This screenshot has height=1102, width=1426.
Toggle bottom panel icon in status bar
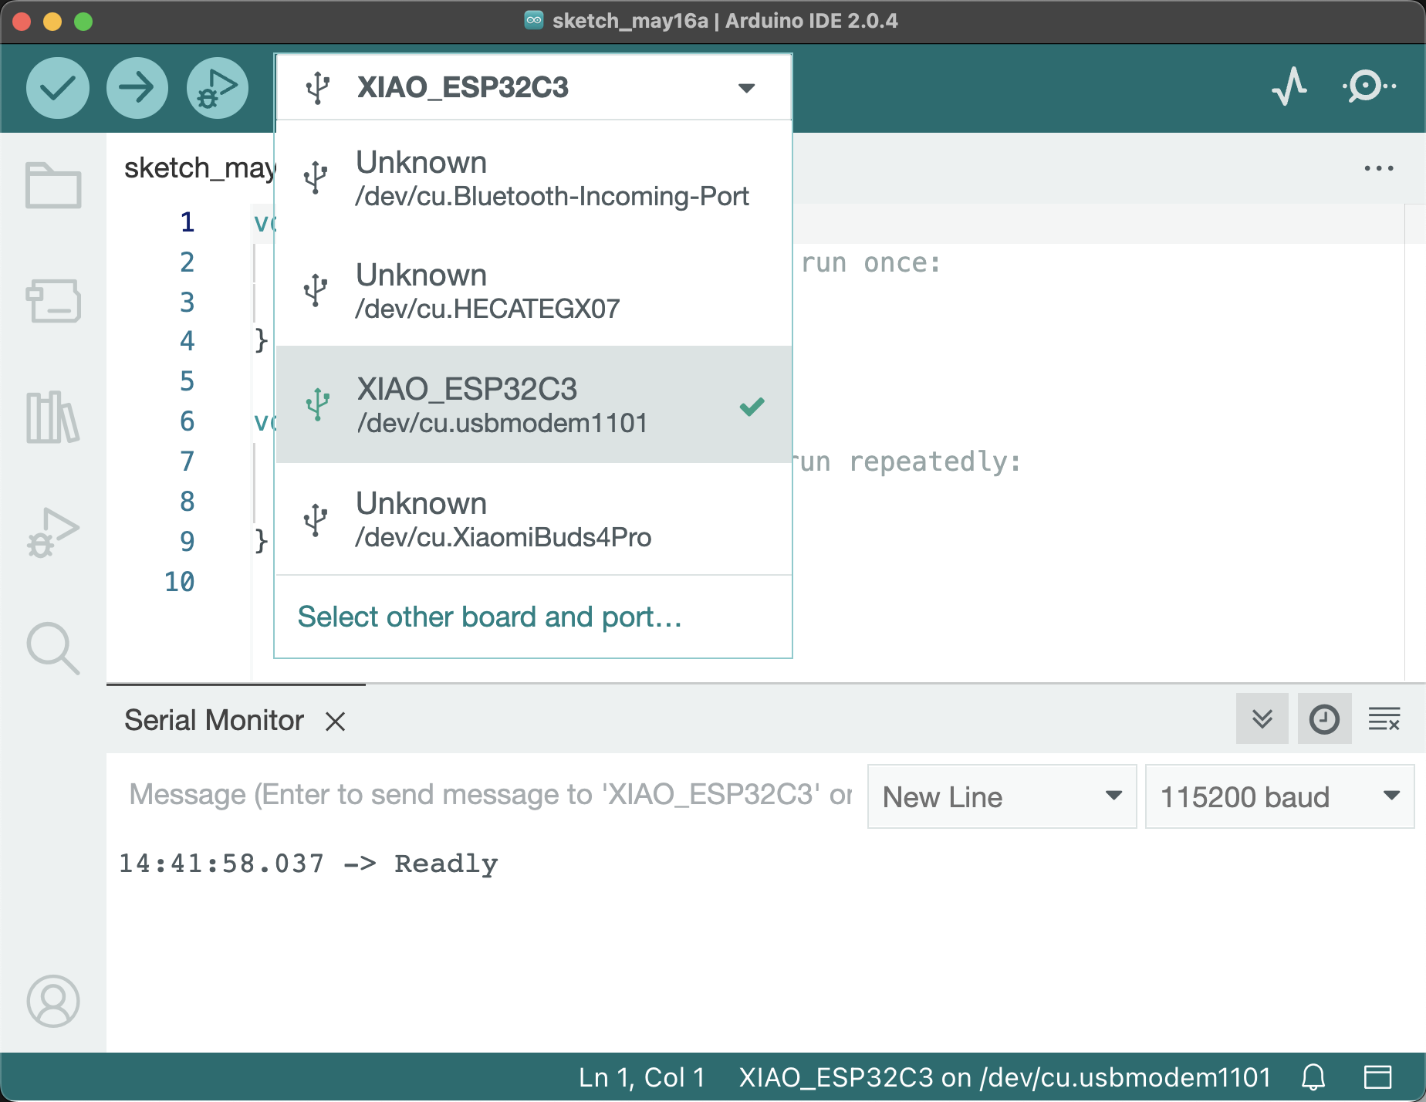tap(1377, 1077)
